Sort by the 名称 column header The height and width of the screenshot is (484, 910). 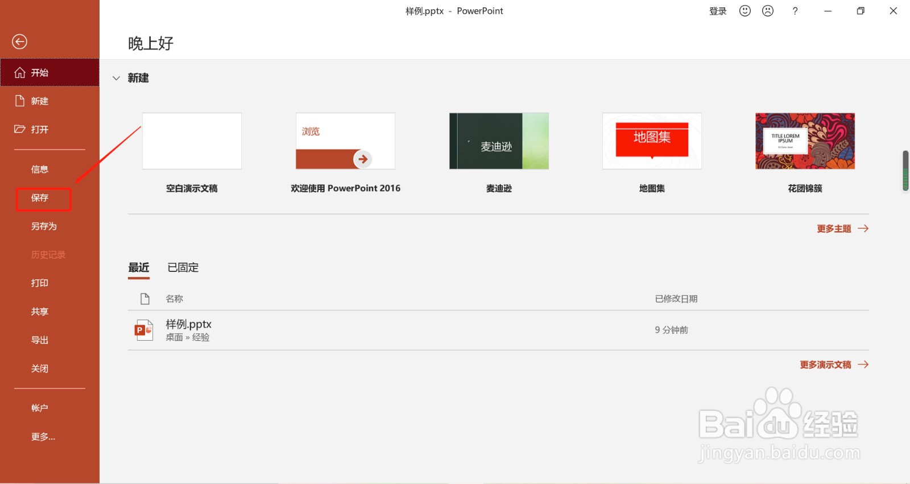[174, 299]
